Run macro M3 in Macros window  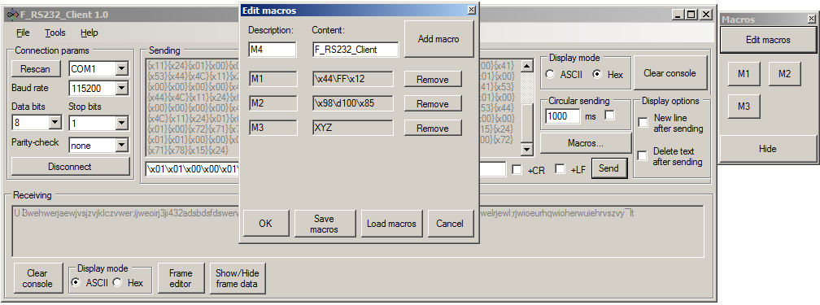click(744, 107)
